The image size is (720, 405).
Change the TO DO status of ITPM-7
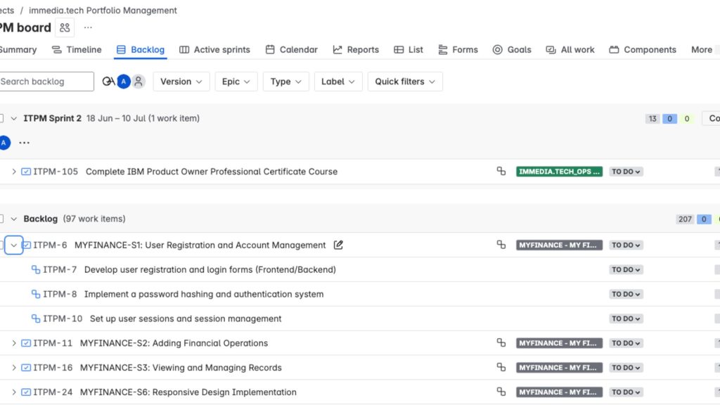pyautogui.click(x=625, y=270)
